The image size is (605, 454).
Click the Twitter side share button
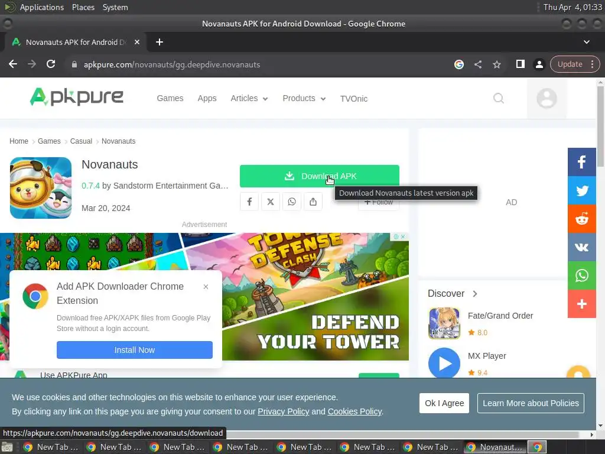(581, 190)
